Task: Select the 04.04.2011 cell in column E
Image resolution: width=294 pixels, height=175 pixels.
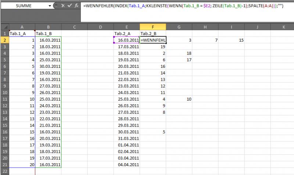Action: click(127, 165)
